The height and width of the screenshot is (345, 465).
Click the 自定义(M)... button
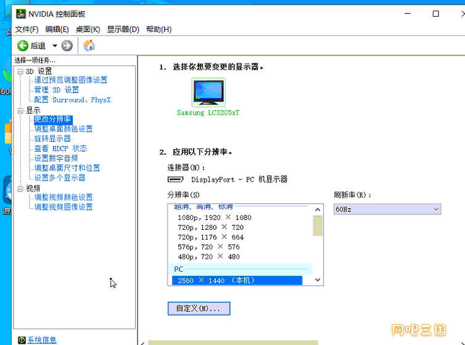(x=199, y=309)
